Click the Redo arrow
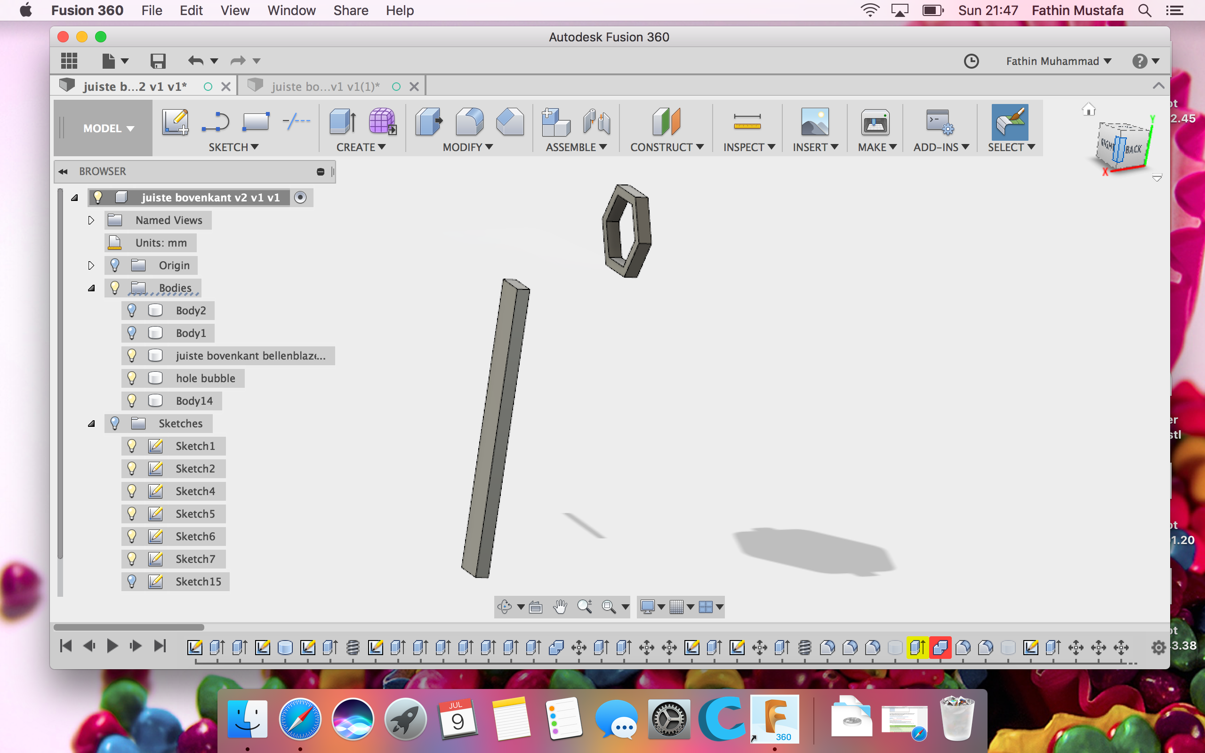 (238, 61)
